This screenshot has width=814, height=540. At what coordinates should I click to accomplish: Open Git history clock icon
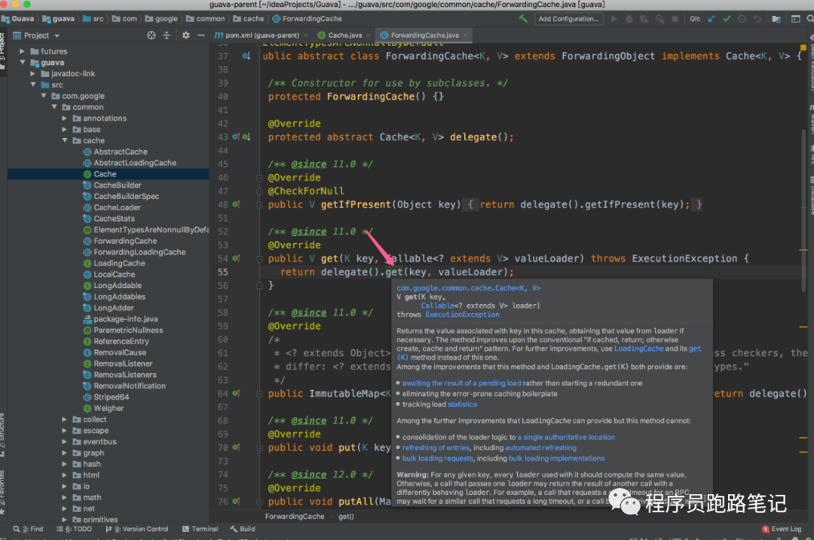tap(742, 19)
